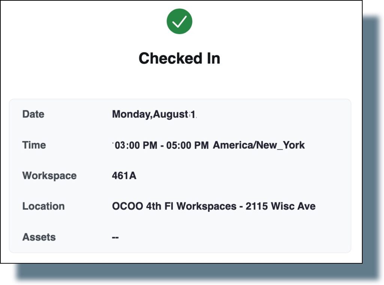The image size is (384, 285).
Task: Select the circular check-in confirmation badge
Action: click(179, 21)
